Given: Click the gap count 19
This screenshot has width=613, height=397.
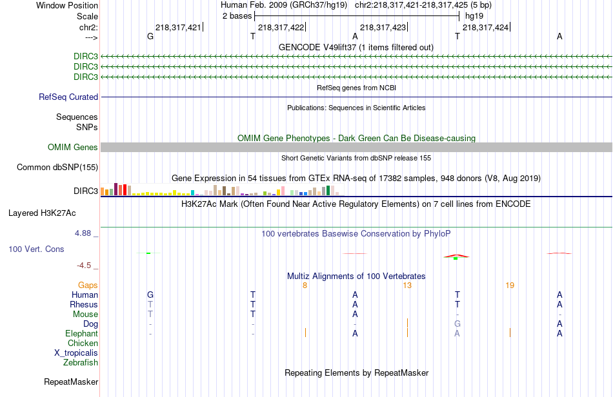Looking at the screenshot, I should coord(510,286).
